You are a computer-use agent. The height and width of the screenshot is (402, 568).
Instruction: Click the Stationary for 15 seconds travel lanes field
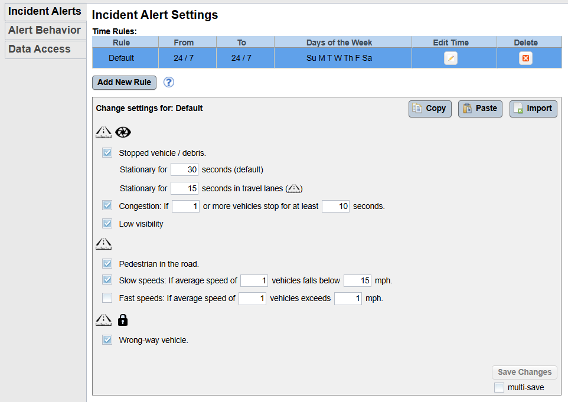point(184,188)
